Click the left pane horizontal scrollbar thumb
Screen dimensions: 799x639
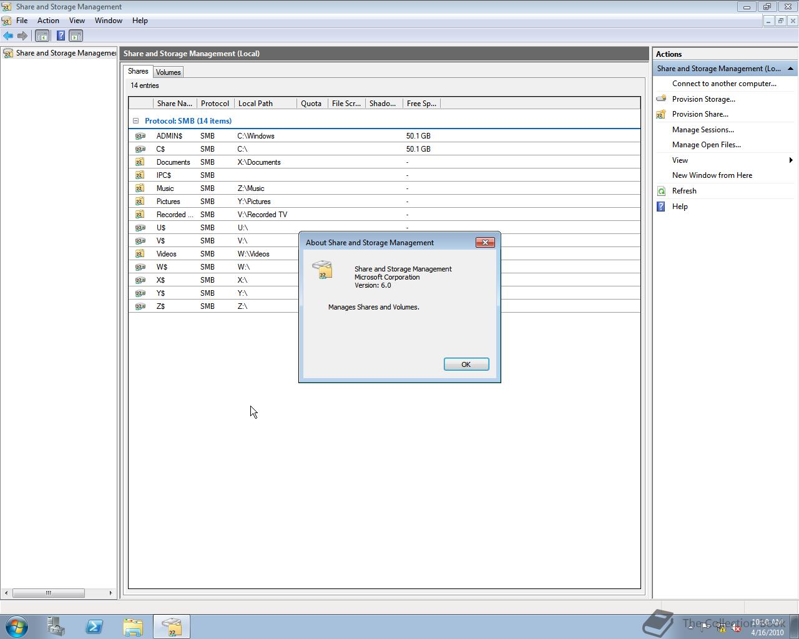coord(48,593)
